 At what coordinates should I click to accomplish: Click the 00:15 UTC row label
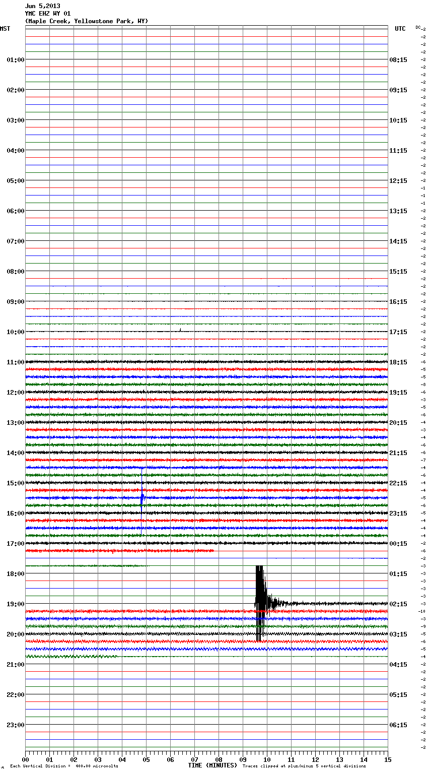398,543
